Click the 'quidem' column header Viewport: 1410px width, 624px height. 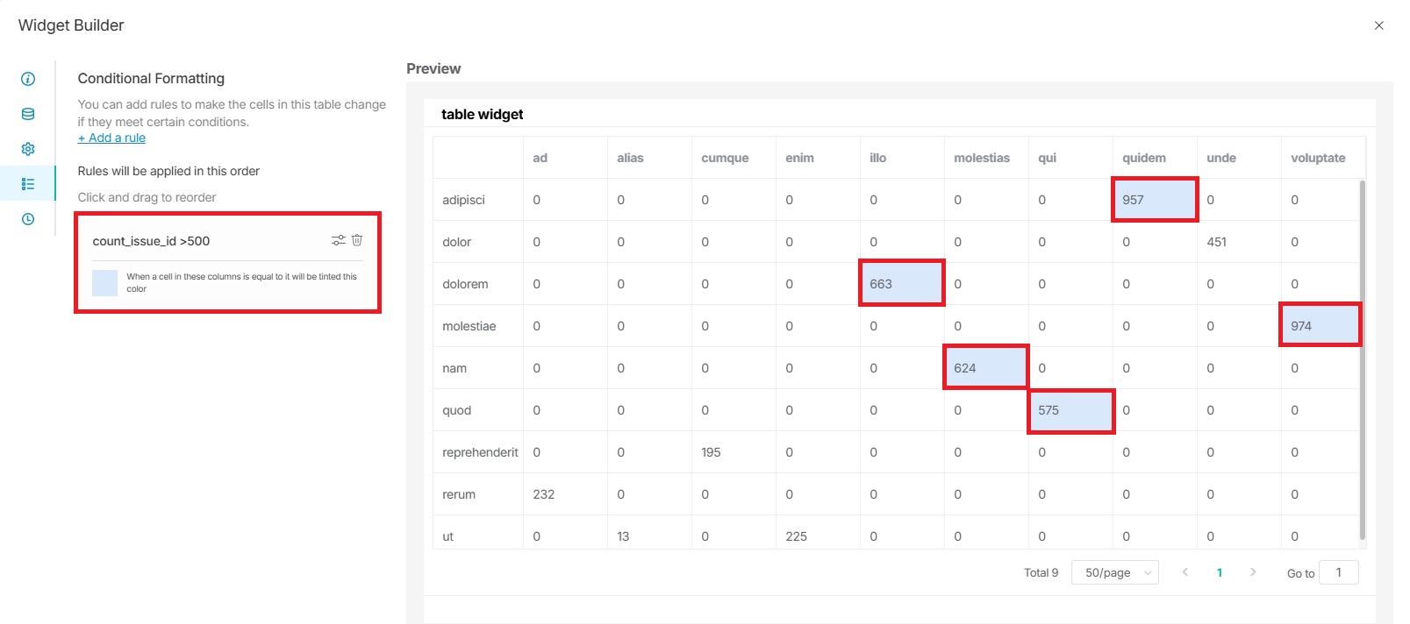(1144, 158)
